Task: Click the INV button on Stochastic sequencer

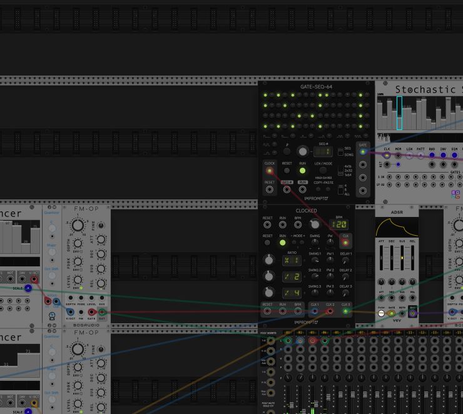Action: click(x=443, y=155)
